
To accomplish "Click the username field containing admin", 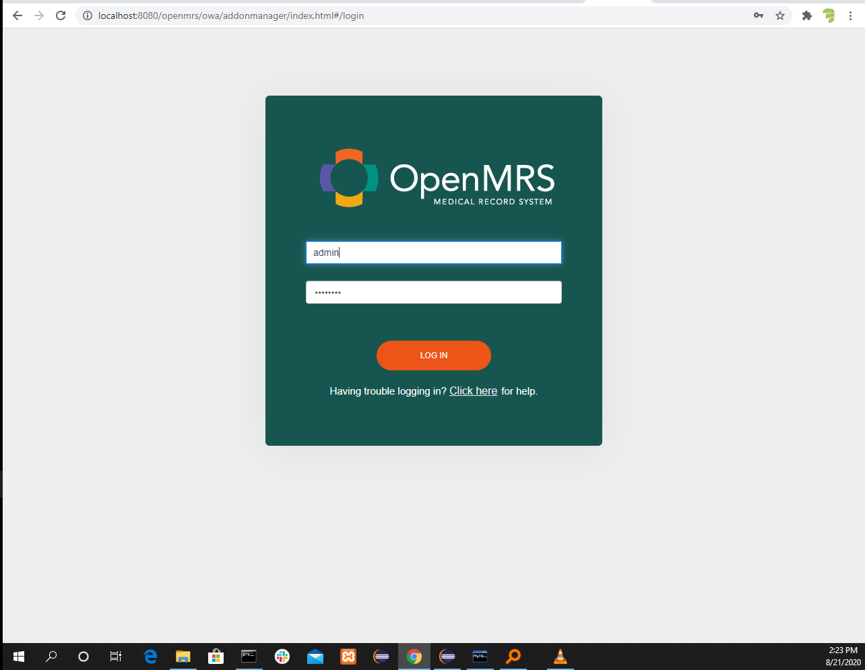I will 433,253.
